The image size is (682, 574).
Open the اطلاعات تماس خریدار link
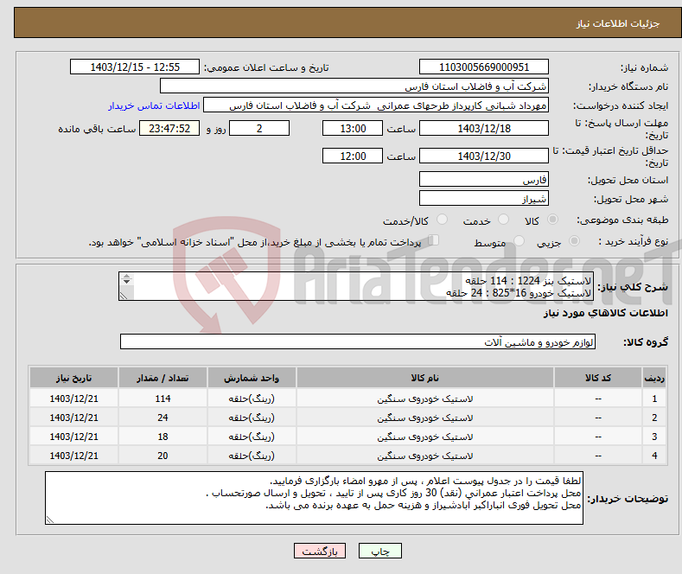click(x=154, y=105)
